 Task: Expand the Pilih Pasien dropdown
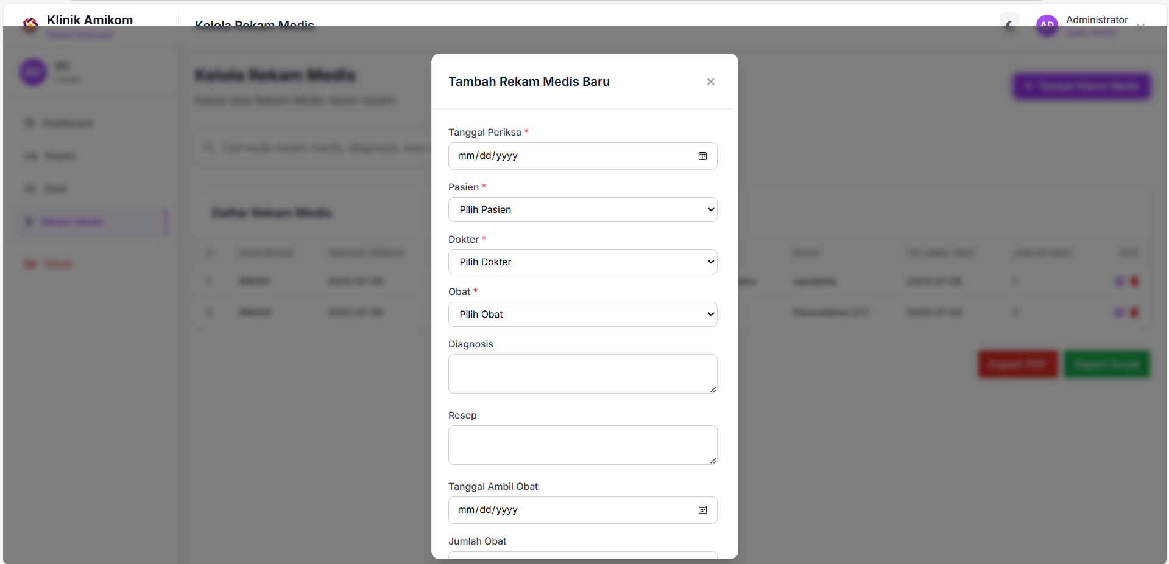pyautogui.click(x=582, y=210)
